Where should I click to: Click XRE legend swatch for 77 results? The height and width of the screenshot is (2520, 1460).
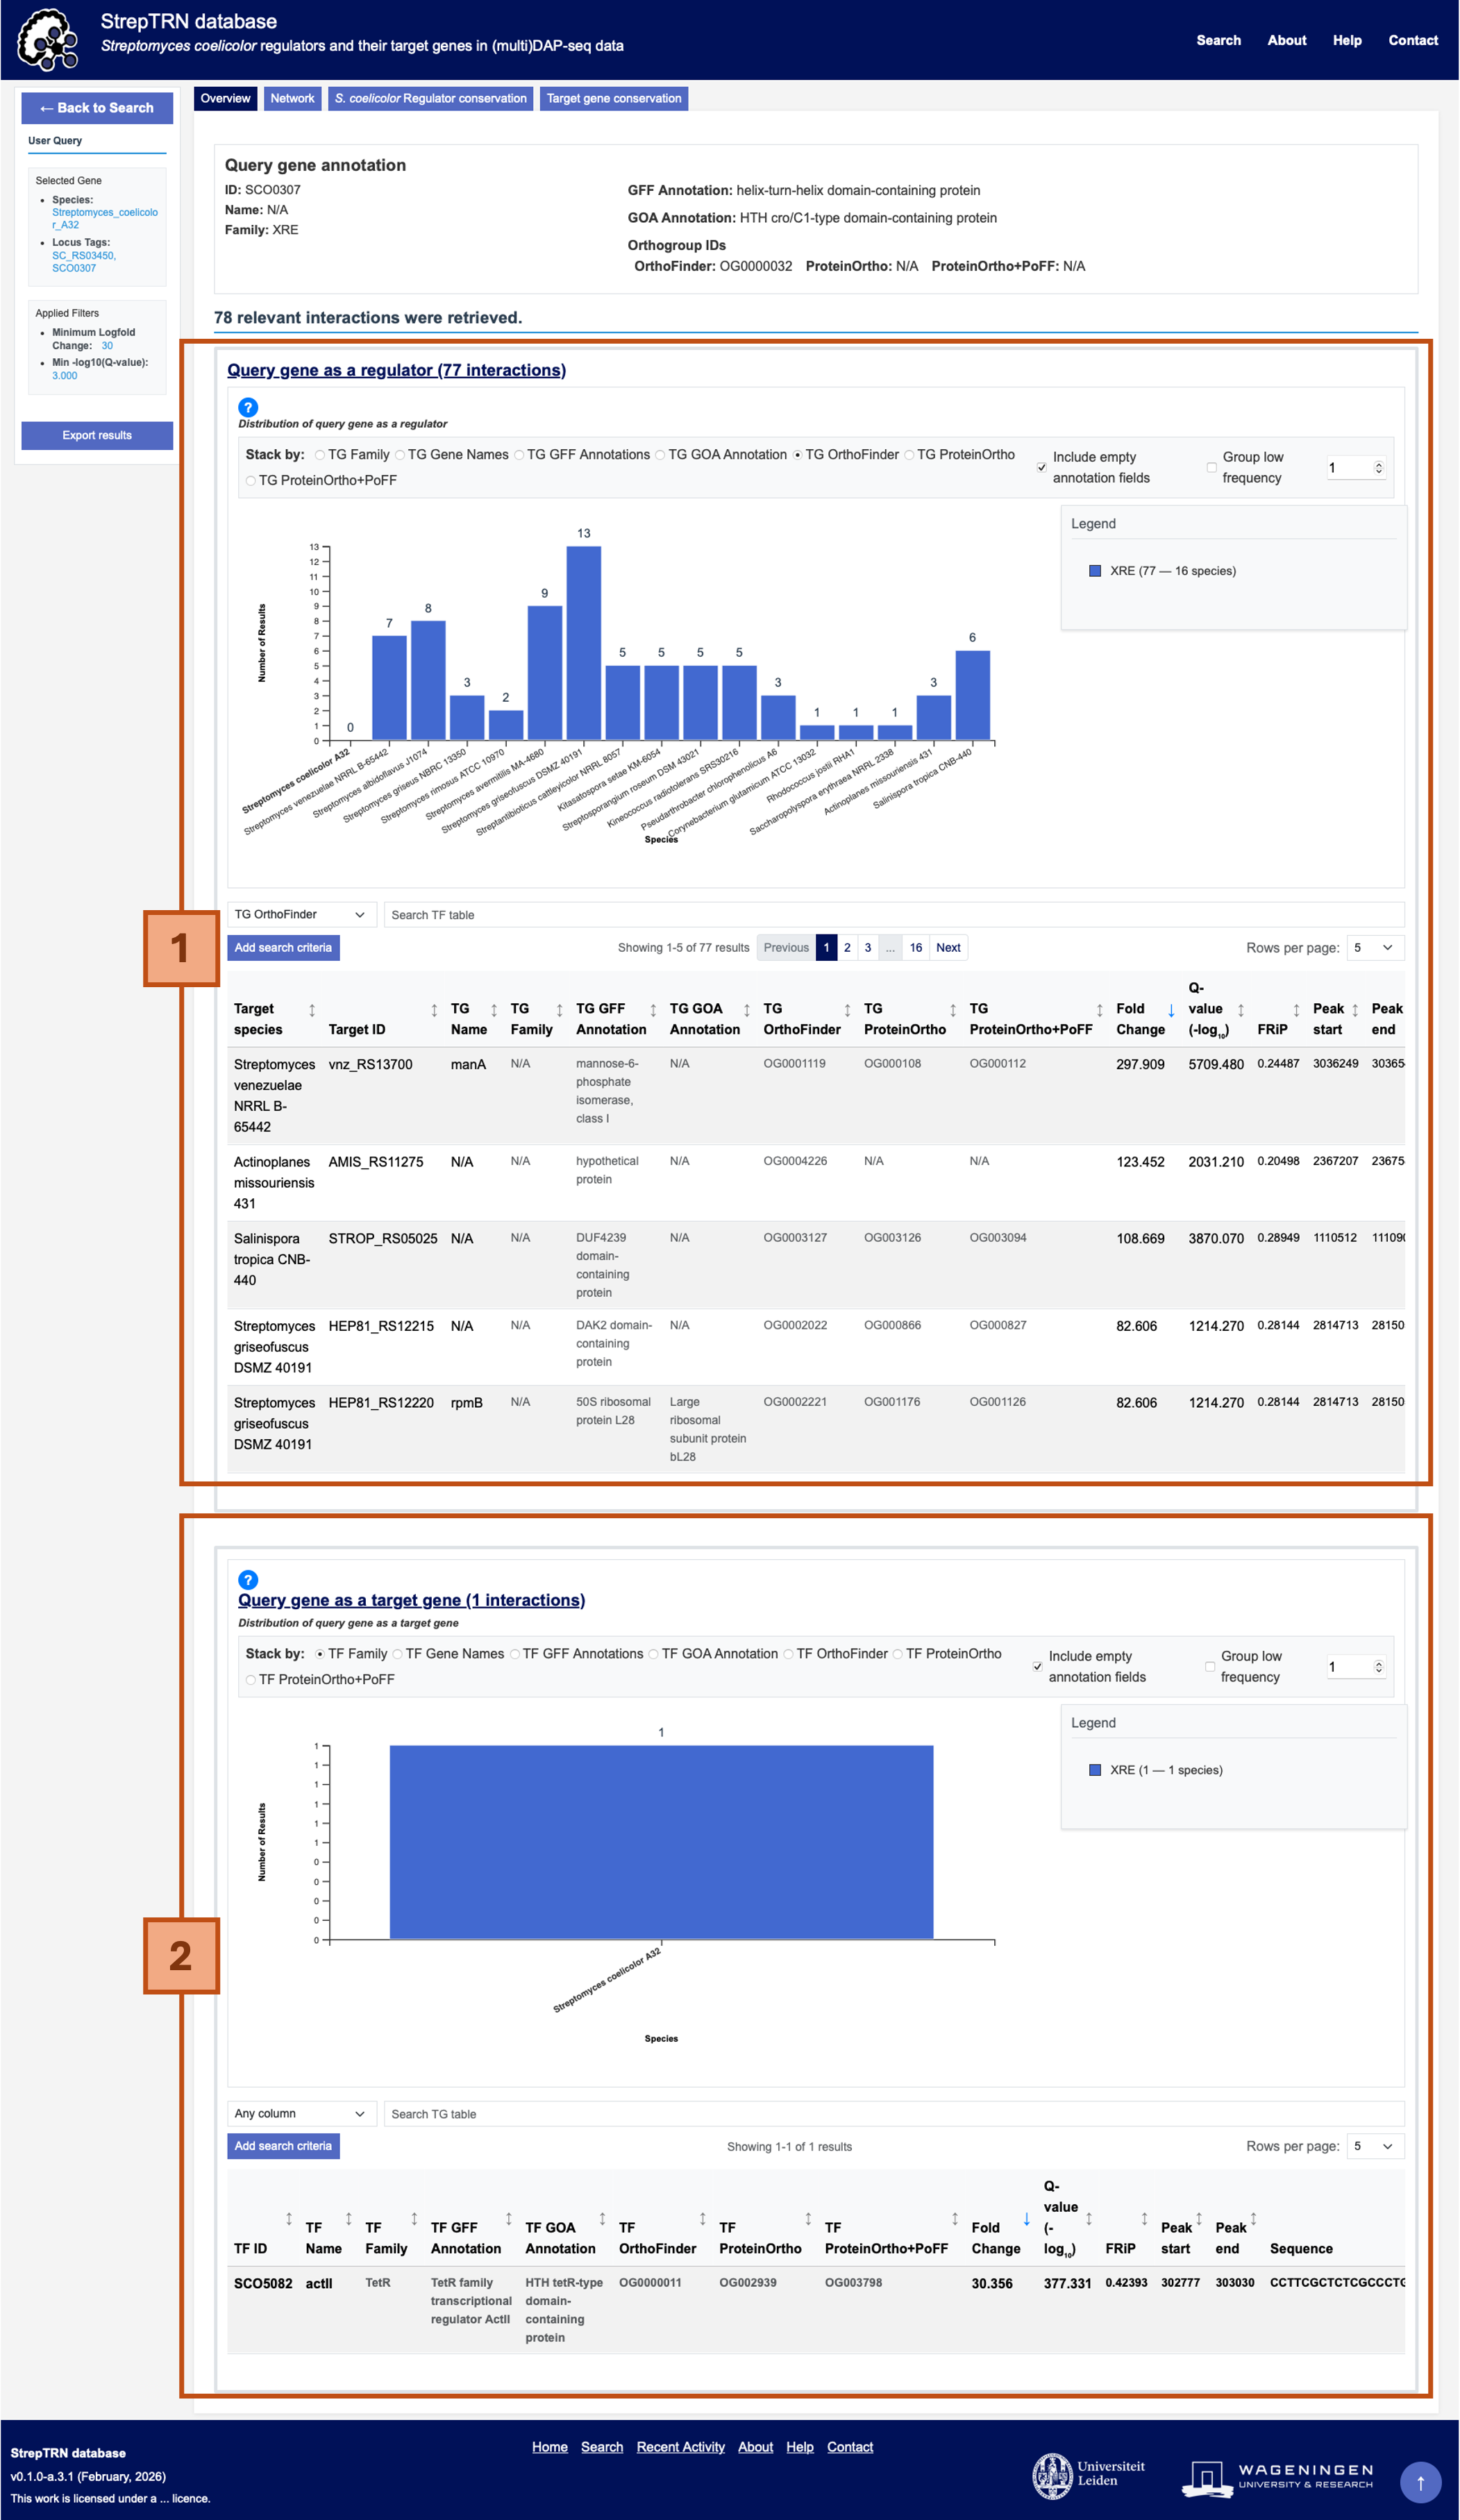[1095, 571]
